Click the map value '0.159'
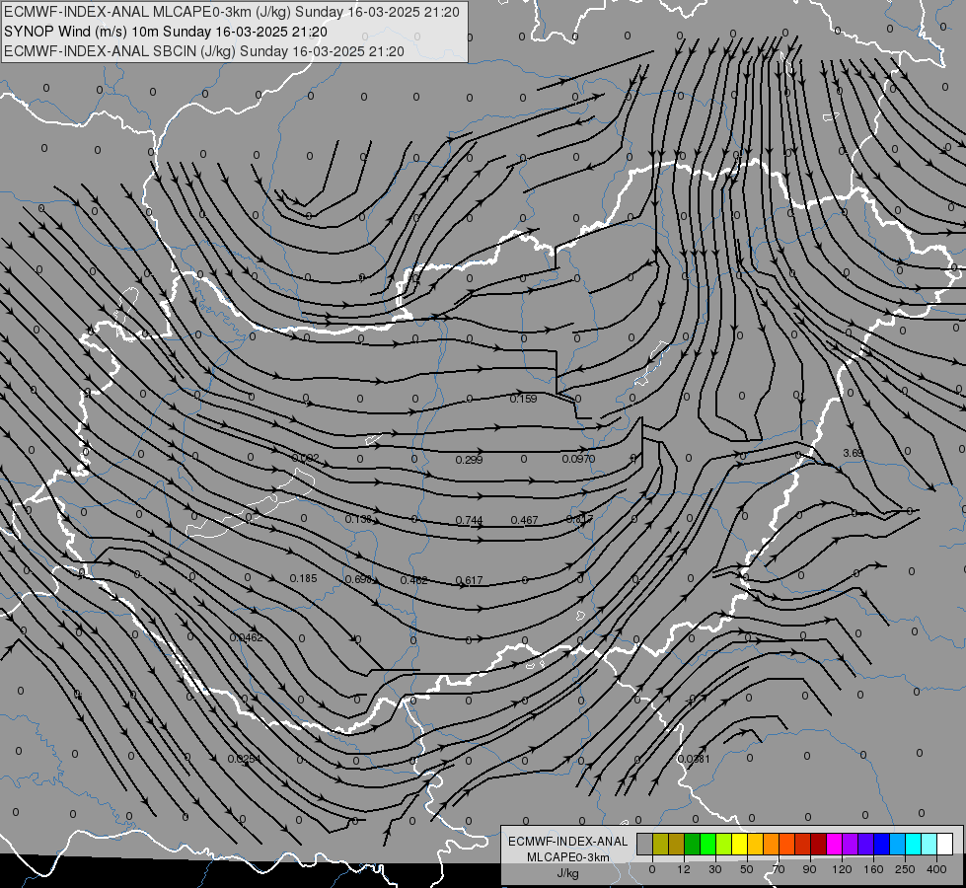966x888 pixels. point(523,399)
